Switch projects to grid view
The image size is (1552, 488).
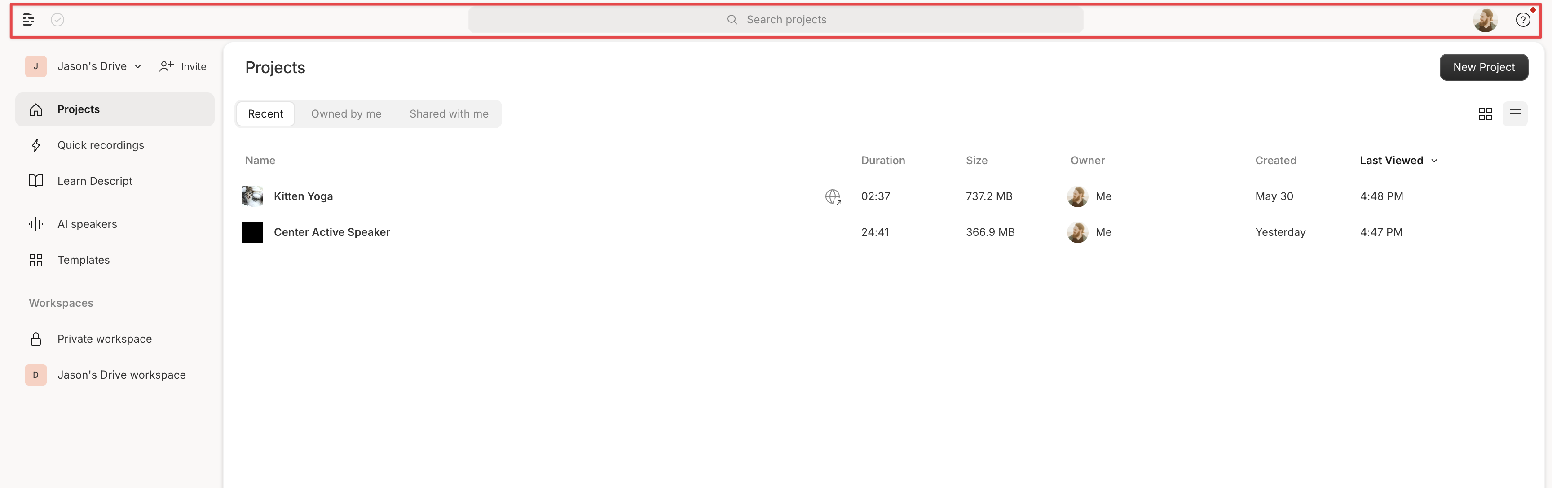(x=1485, y=114)
